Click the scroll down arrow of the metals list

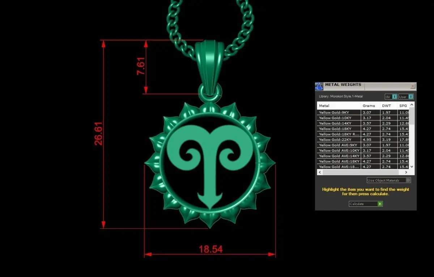click(x=412, y=167)
